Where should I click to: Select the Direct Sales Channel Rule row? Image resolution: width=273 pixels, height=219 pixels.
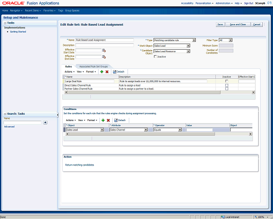click(159, 86)
